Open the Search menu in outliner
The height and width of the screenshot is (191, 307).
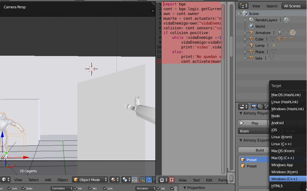272,6
